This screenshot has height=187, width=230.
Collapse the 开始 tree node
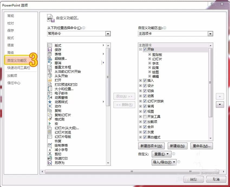pos(140,49)
